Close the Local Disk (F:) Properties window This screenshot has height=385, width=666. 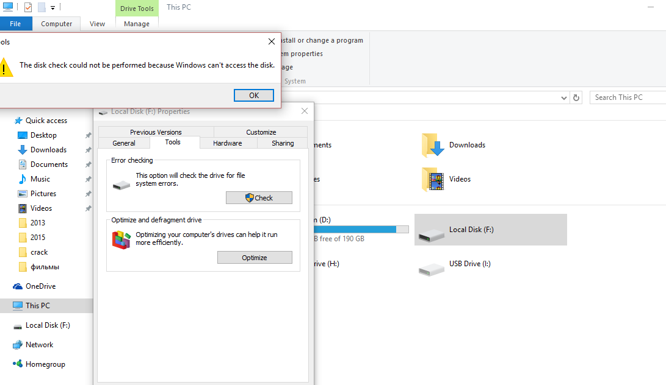tap(305, 111)
